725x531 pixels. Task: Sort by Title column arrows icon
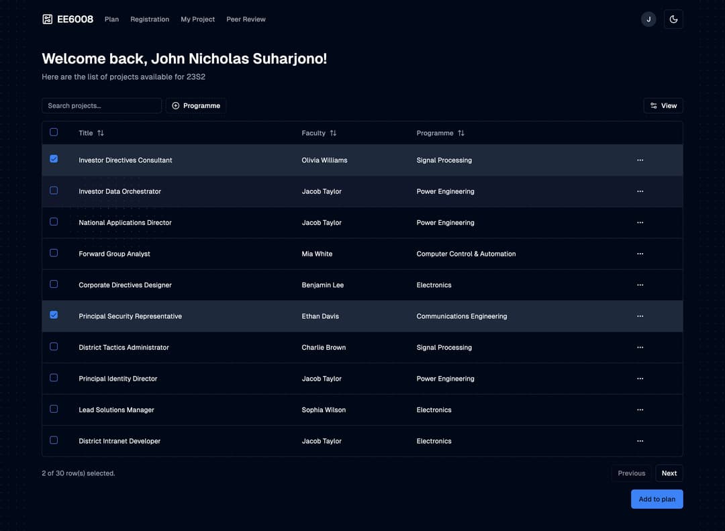pyautogui.click(x=101, y=133)
